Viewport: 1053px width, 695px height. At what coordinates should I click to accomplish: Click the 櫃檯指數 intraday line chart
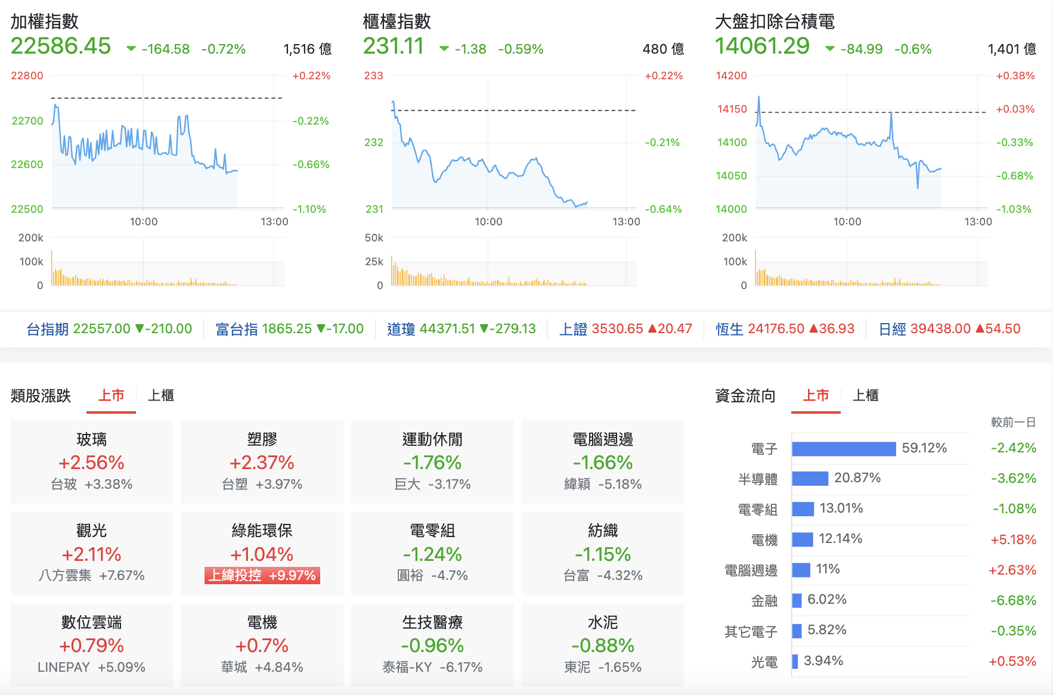click(514, 142)
